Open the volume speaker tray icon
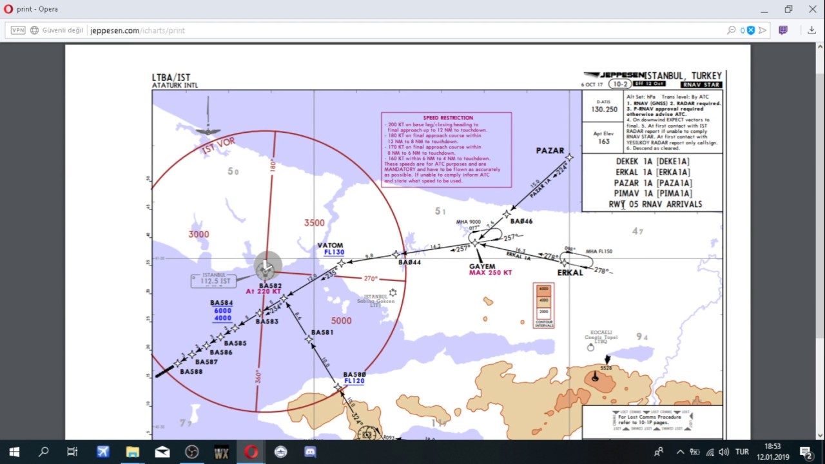The width and height of the screenshot is (825, 464). (724, 452)
